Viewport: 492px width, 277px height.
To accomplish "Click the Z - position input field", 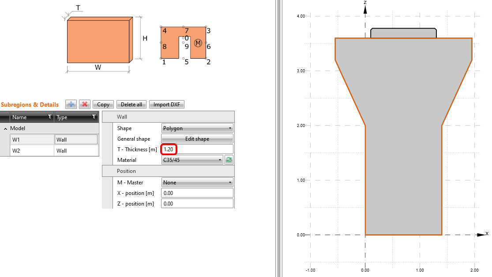I will point(197,203).
